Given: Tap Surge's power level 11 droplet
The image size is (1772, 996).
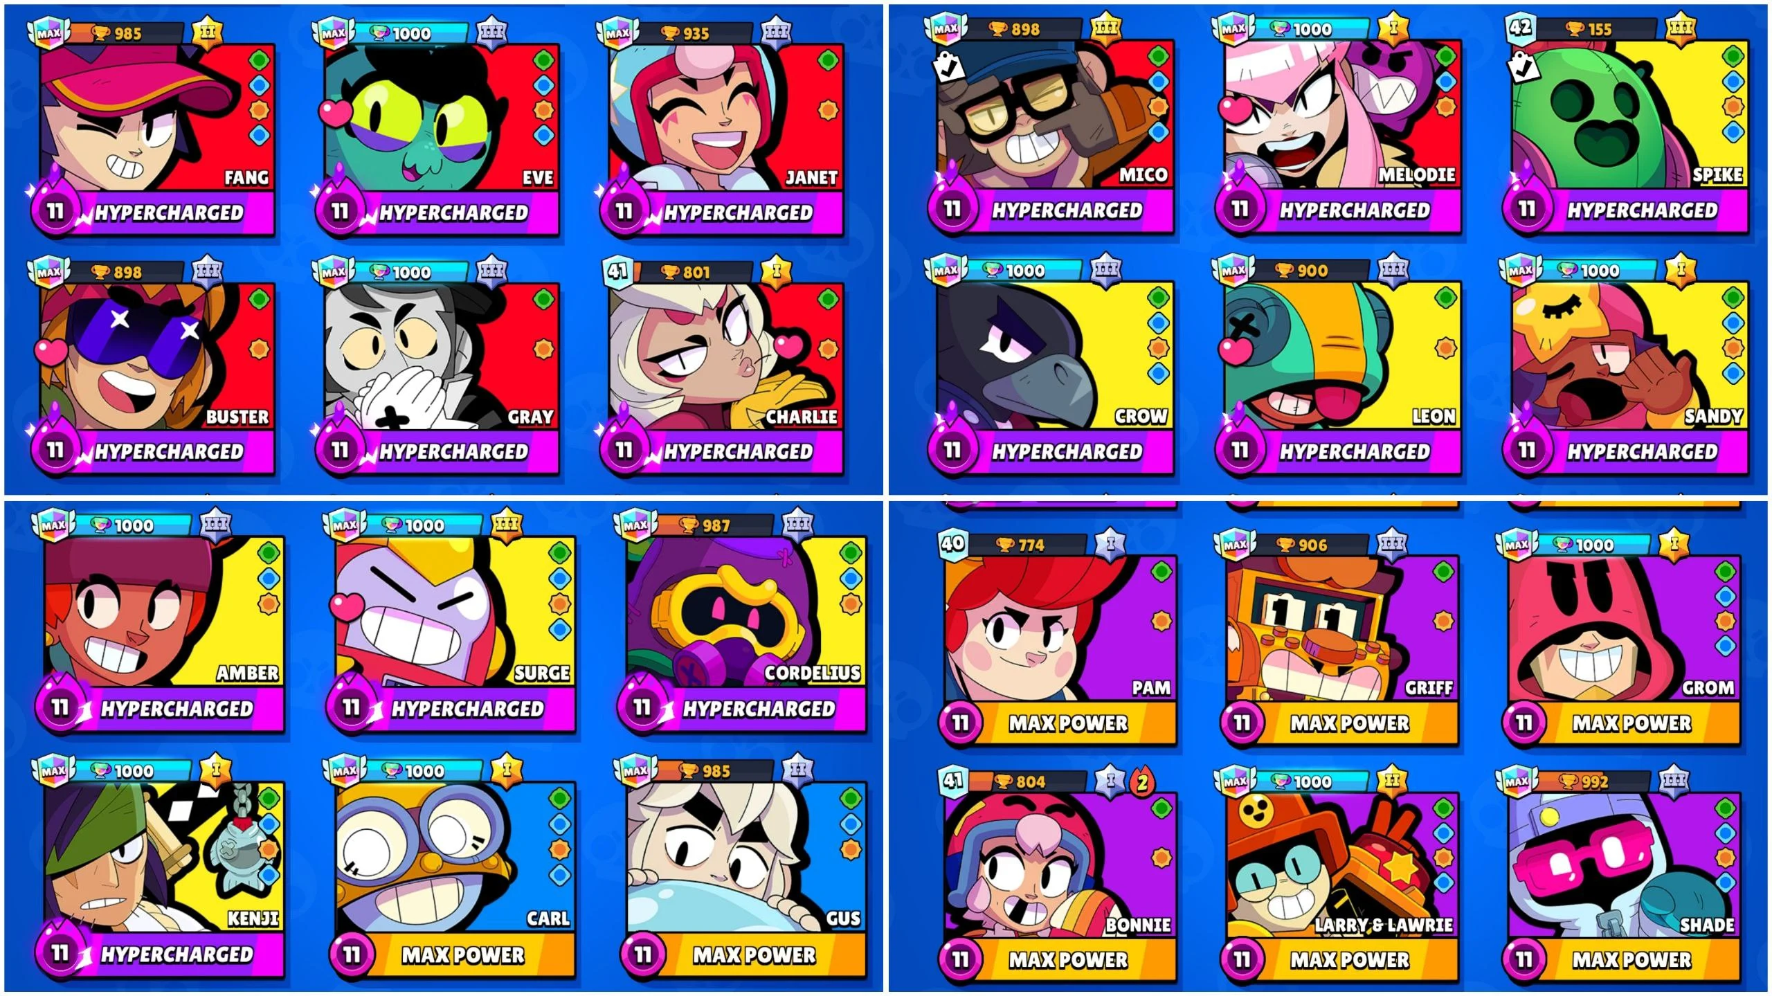Looking at the screenshot, I should [x=352, y=706].
